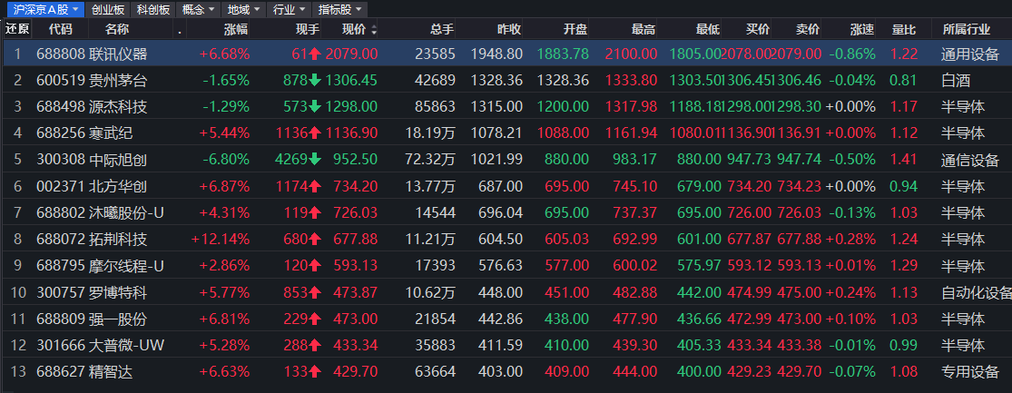Click stock code 300757
Screen dimensions: 1012x393
(61, 292)
